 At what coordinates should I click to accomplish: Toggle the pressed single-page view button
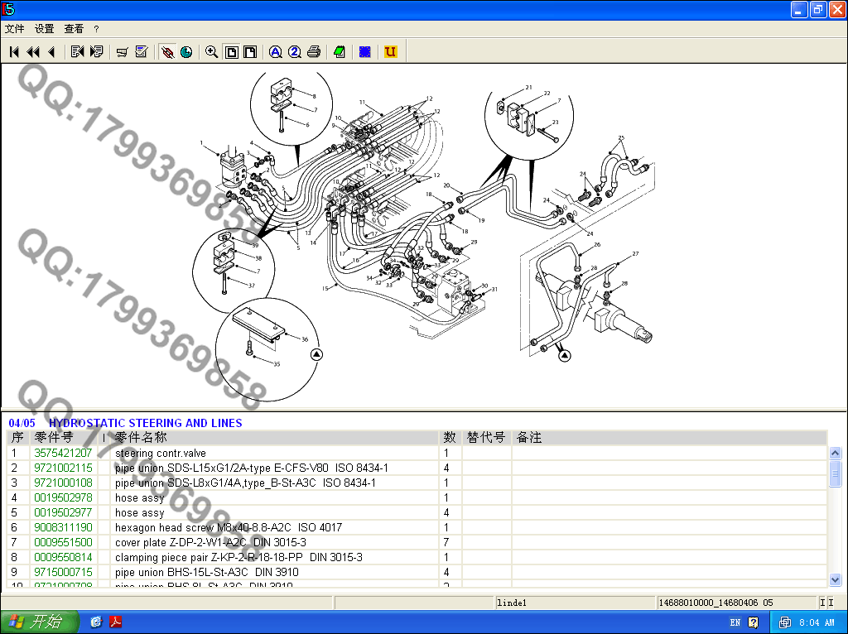pyautogui.click(x=232, y=52)
